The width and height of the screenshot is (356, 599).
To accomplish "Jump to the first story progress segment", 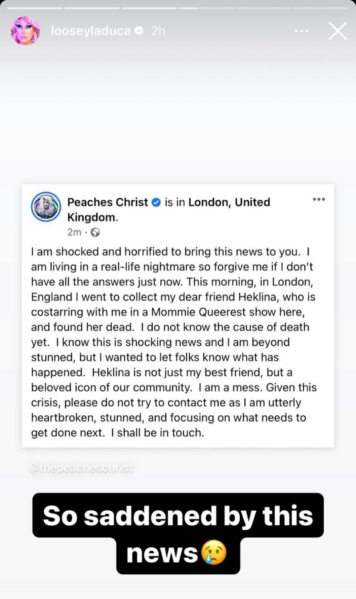I will click(35, 8).
